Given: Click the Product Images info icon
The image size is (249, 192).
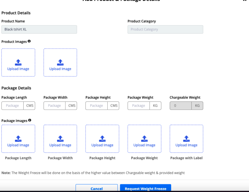Looking at the screenshot, I should 29,41.
